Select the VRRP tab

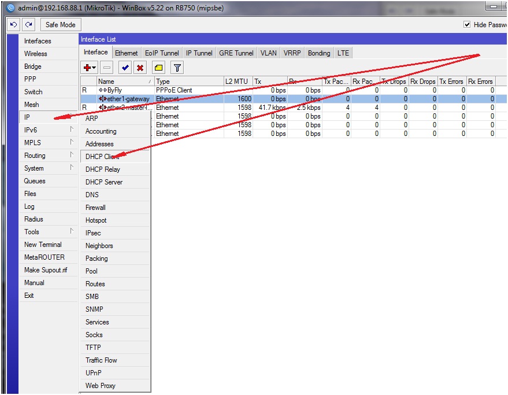tap(292, 53)
